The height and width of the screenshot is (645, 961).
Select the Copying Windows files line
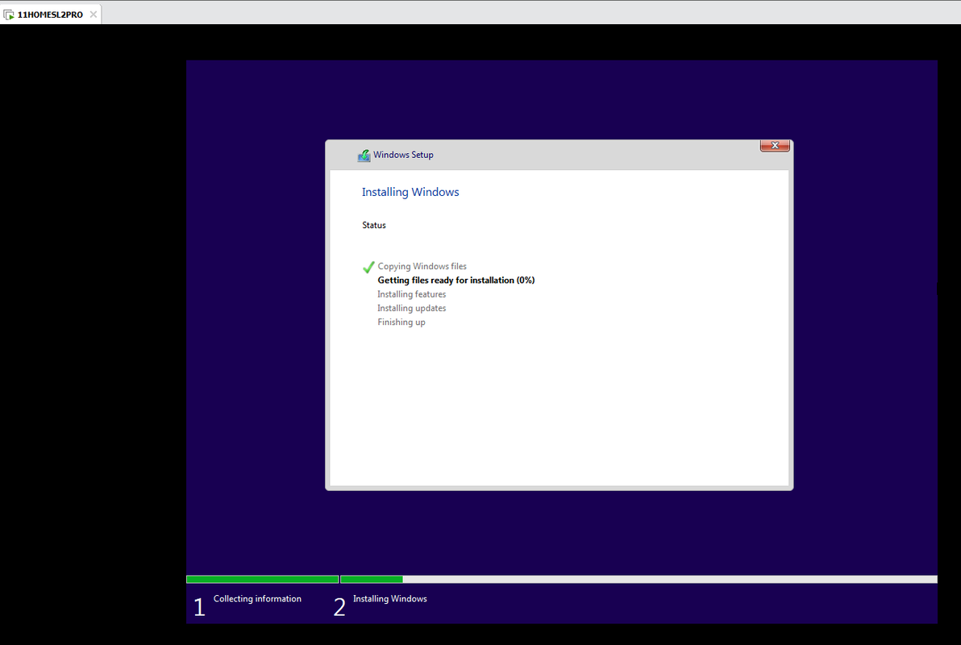coord(422,266)
